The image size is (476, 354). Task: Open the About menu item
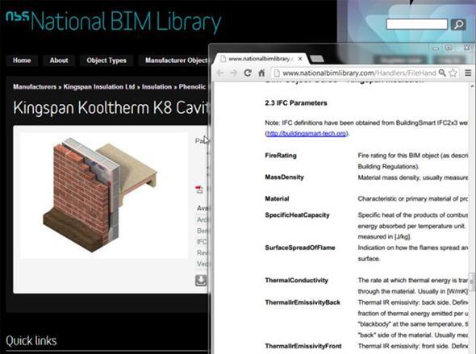tap(59, 60)
